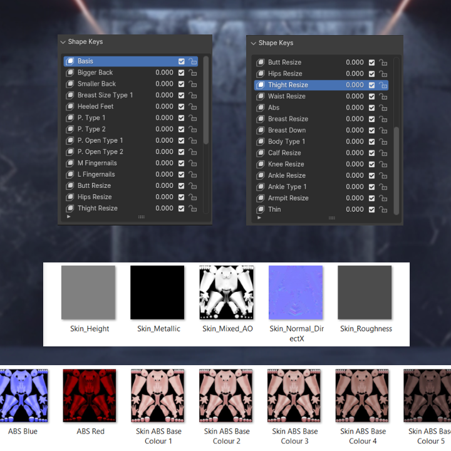The height and width of the screenshot is (451, 451).
Task: Toggle lock icon on left panel Hips Resize row
Action: [x=193, y=197]
